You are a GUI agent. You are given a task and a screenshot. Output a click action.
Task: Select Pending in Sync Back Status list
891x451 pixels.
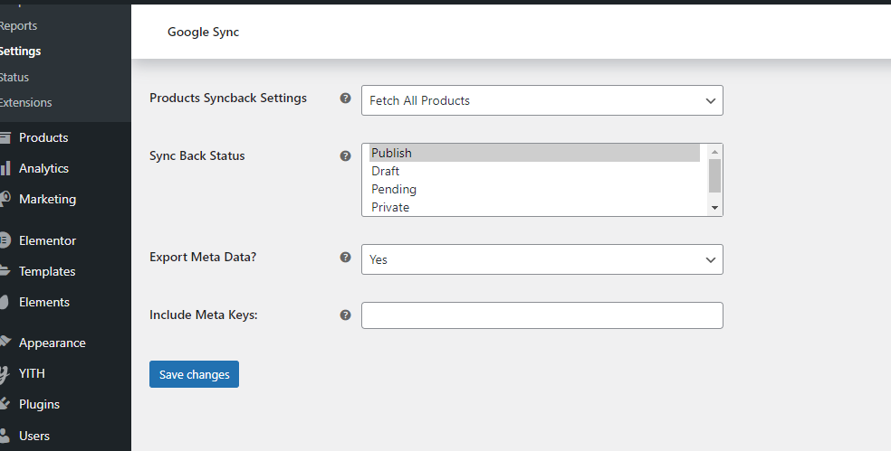click(x=535, y=190)
